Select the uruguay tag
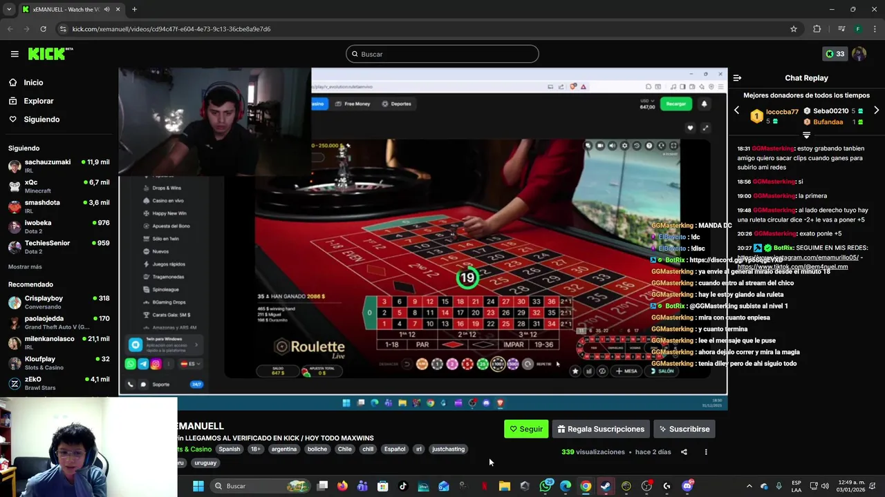This screenshot has width=885, height=497. [205, 462]
